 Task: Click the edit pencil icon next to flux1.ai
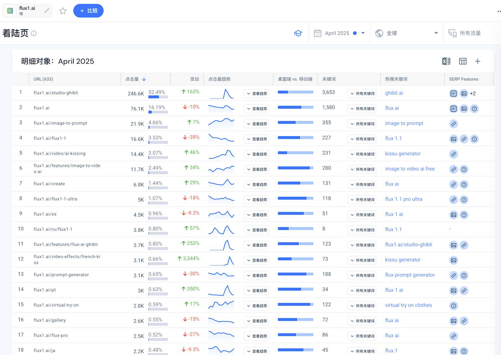(47, 11)
